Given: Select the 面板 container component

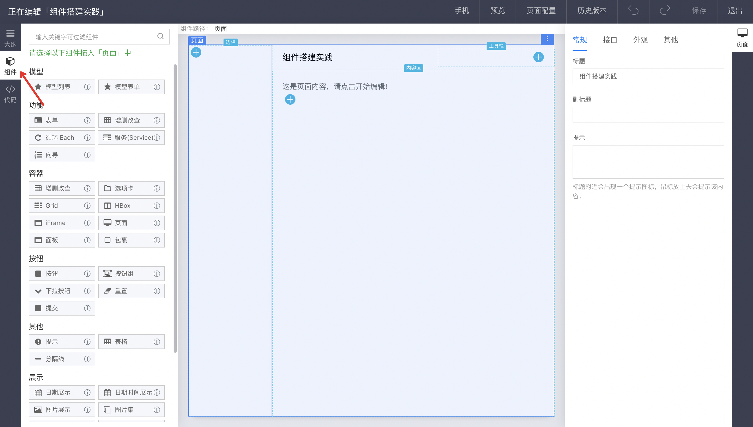Looking at the screenshot, I should pos(62,240).
